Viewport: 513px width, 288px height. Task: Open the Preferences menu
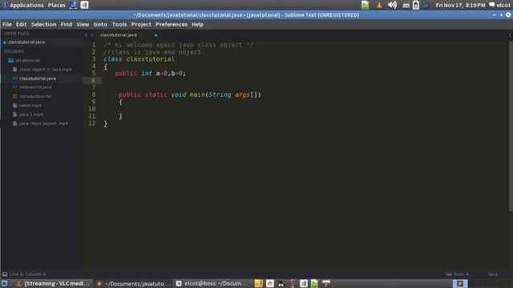(172, 25)
